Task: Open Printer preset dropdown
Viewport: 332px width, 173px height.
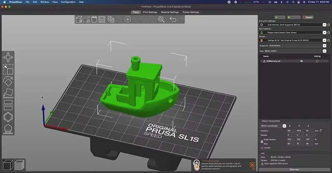Action: click(x=325, y=40)
